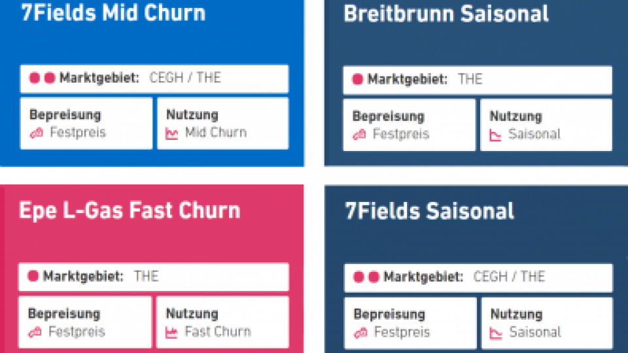Click the price tag icon in Epe L-Gas card

coord(35,332)
